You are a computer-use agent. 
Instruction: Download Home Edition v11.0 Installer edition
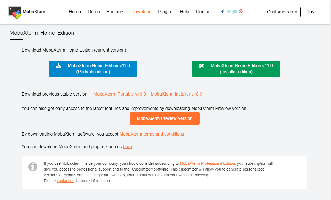point(236,69)
